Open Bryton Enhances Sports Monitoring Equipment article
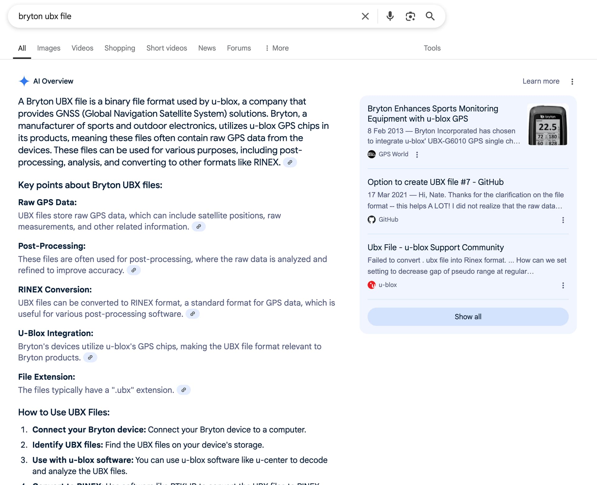 (x=433, y=114)
